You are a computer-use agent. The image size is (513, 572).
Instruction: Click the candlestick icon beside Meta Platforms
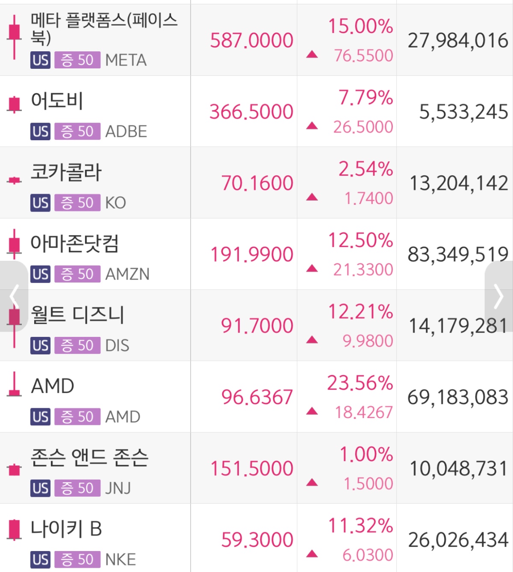pyautogui.click(x=14, y=36)
